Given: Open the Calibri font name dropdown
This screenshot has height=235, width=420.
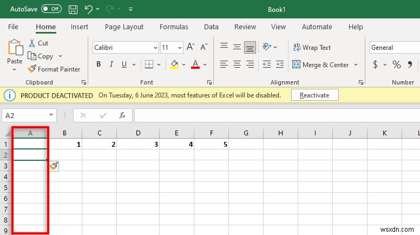Looking at the screenshot, I should pyautogui.click(x=155, y=48).
